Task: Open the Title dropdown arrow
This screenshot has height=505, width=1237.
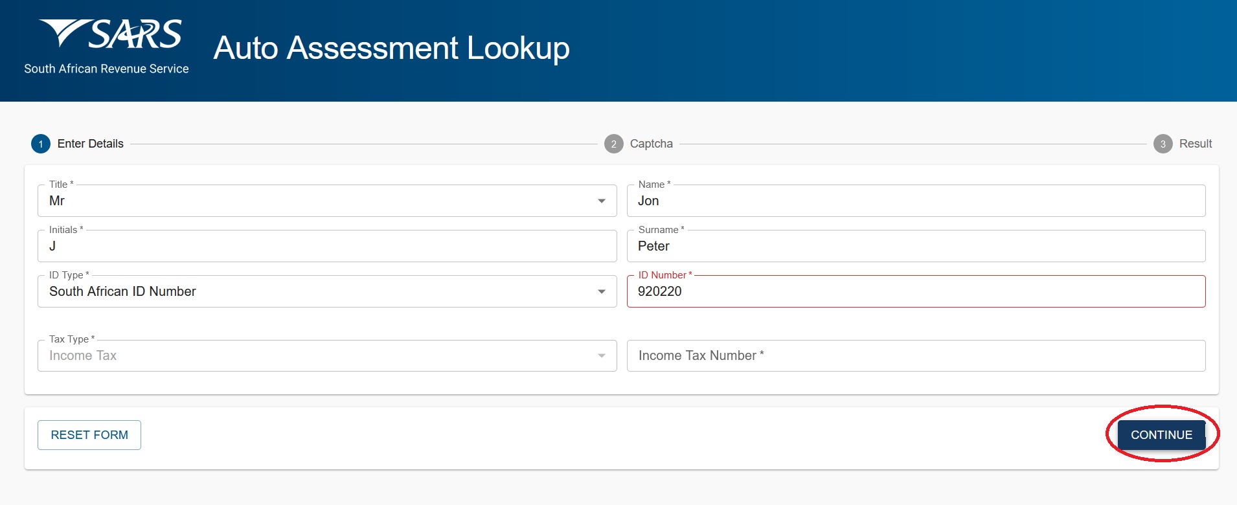Action: tap(602, 201)
